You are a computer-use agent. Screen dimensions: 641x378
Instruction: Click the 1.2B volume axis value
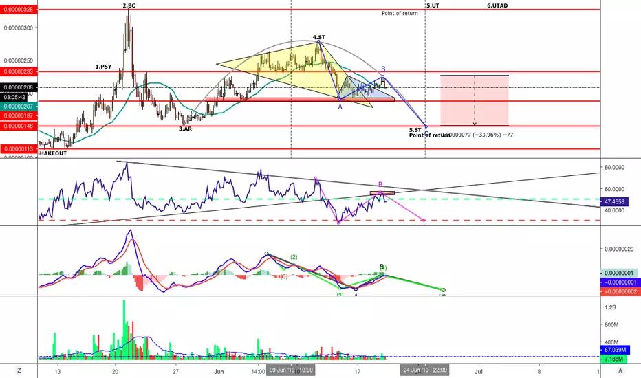(610, 307)
